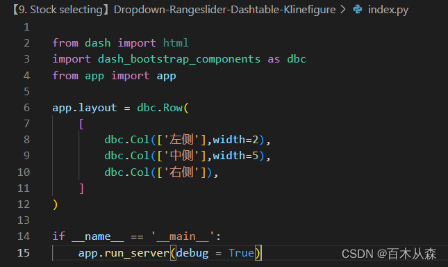Click the closing parenthesis on line 12

pos(55,204)
